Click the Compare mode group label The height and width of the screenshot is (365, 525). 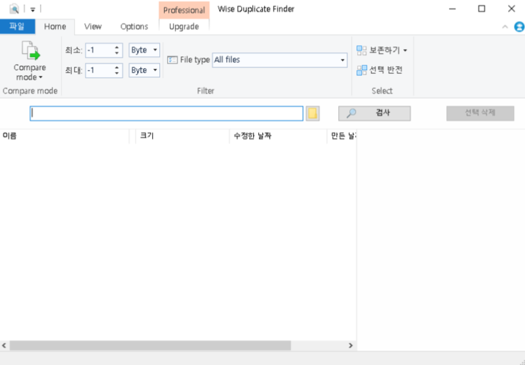[x=30, y=91]
